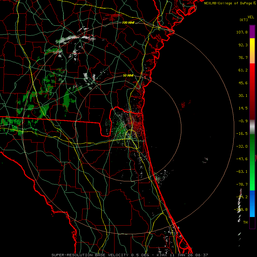Click the -0.9 scale value
This screenshot has width=257, height=257.
click(x=243, y=121)
